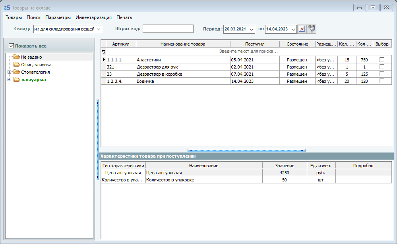Click the horizontal splitter bar above characteristics panel

pos(246,151)
